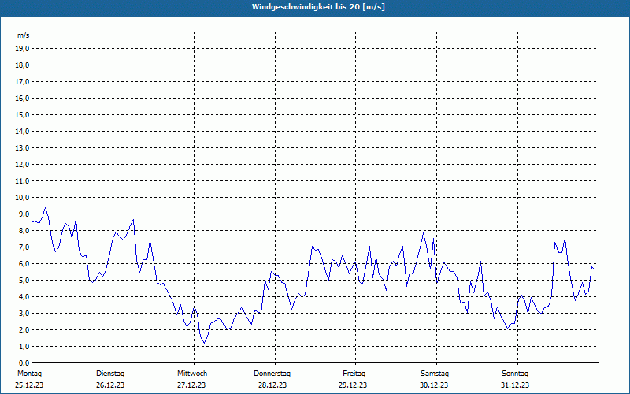Image resolution: width=630 pixels, height=394 pixels.
Task: Select the 27.12.23 date label
Action: click(x=191, y=385)
